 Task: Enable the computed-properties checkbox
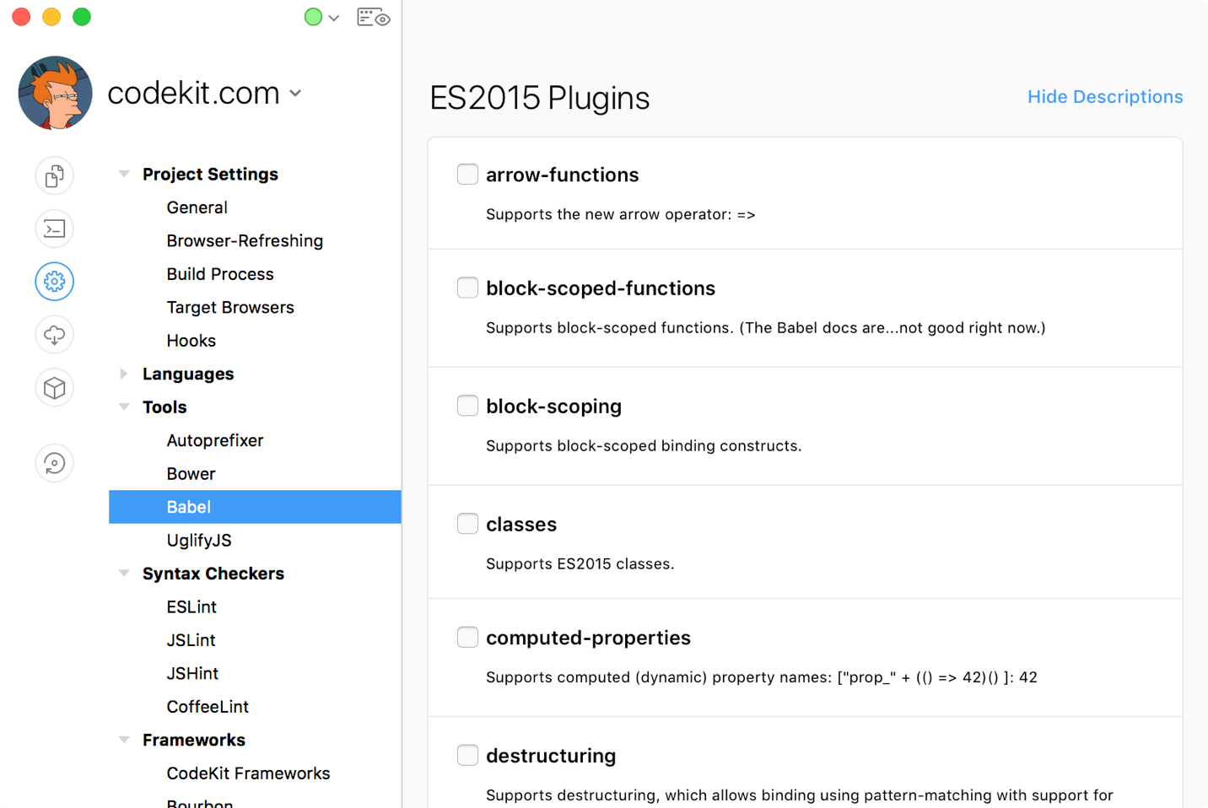[x=467, y=637]
